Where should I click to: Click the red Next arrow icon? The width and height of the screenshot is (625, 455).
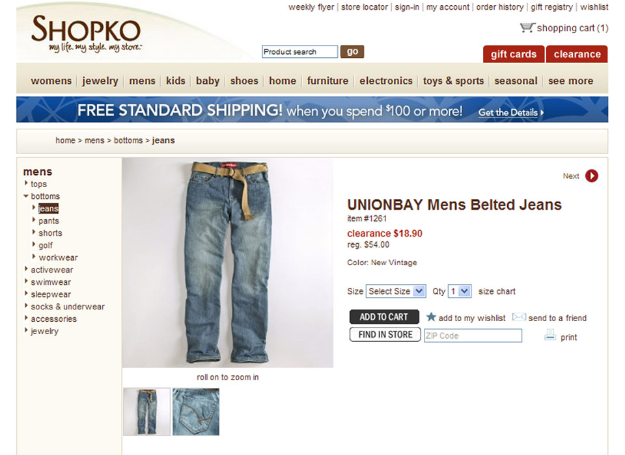pos(592,175)
